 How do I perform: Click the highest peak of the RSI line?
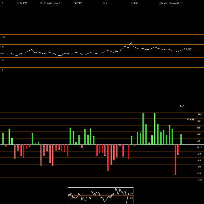point(131,42)
